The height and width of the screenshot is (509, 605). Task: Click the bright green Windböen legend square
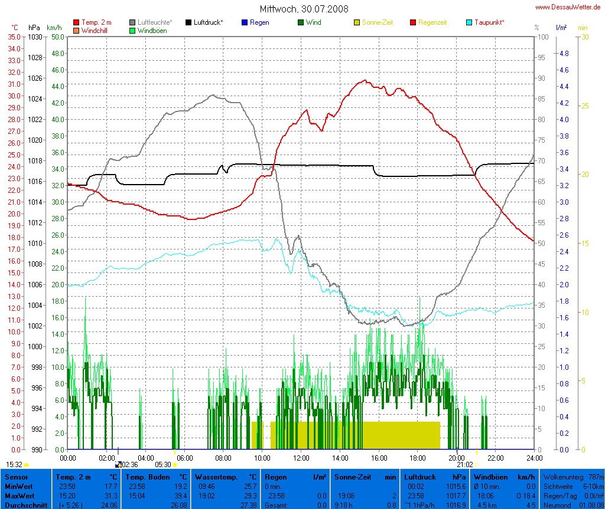(x=132, y=30)
